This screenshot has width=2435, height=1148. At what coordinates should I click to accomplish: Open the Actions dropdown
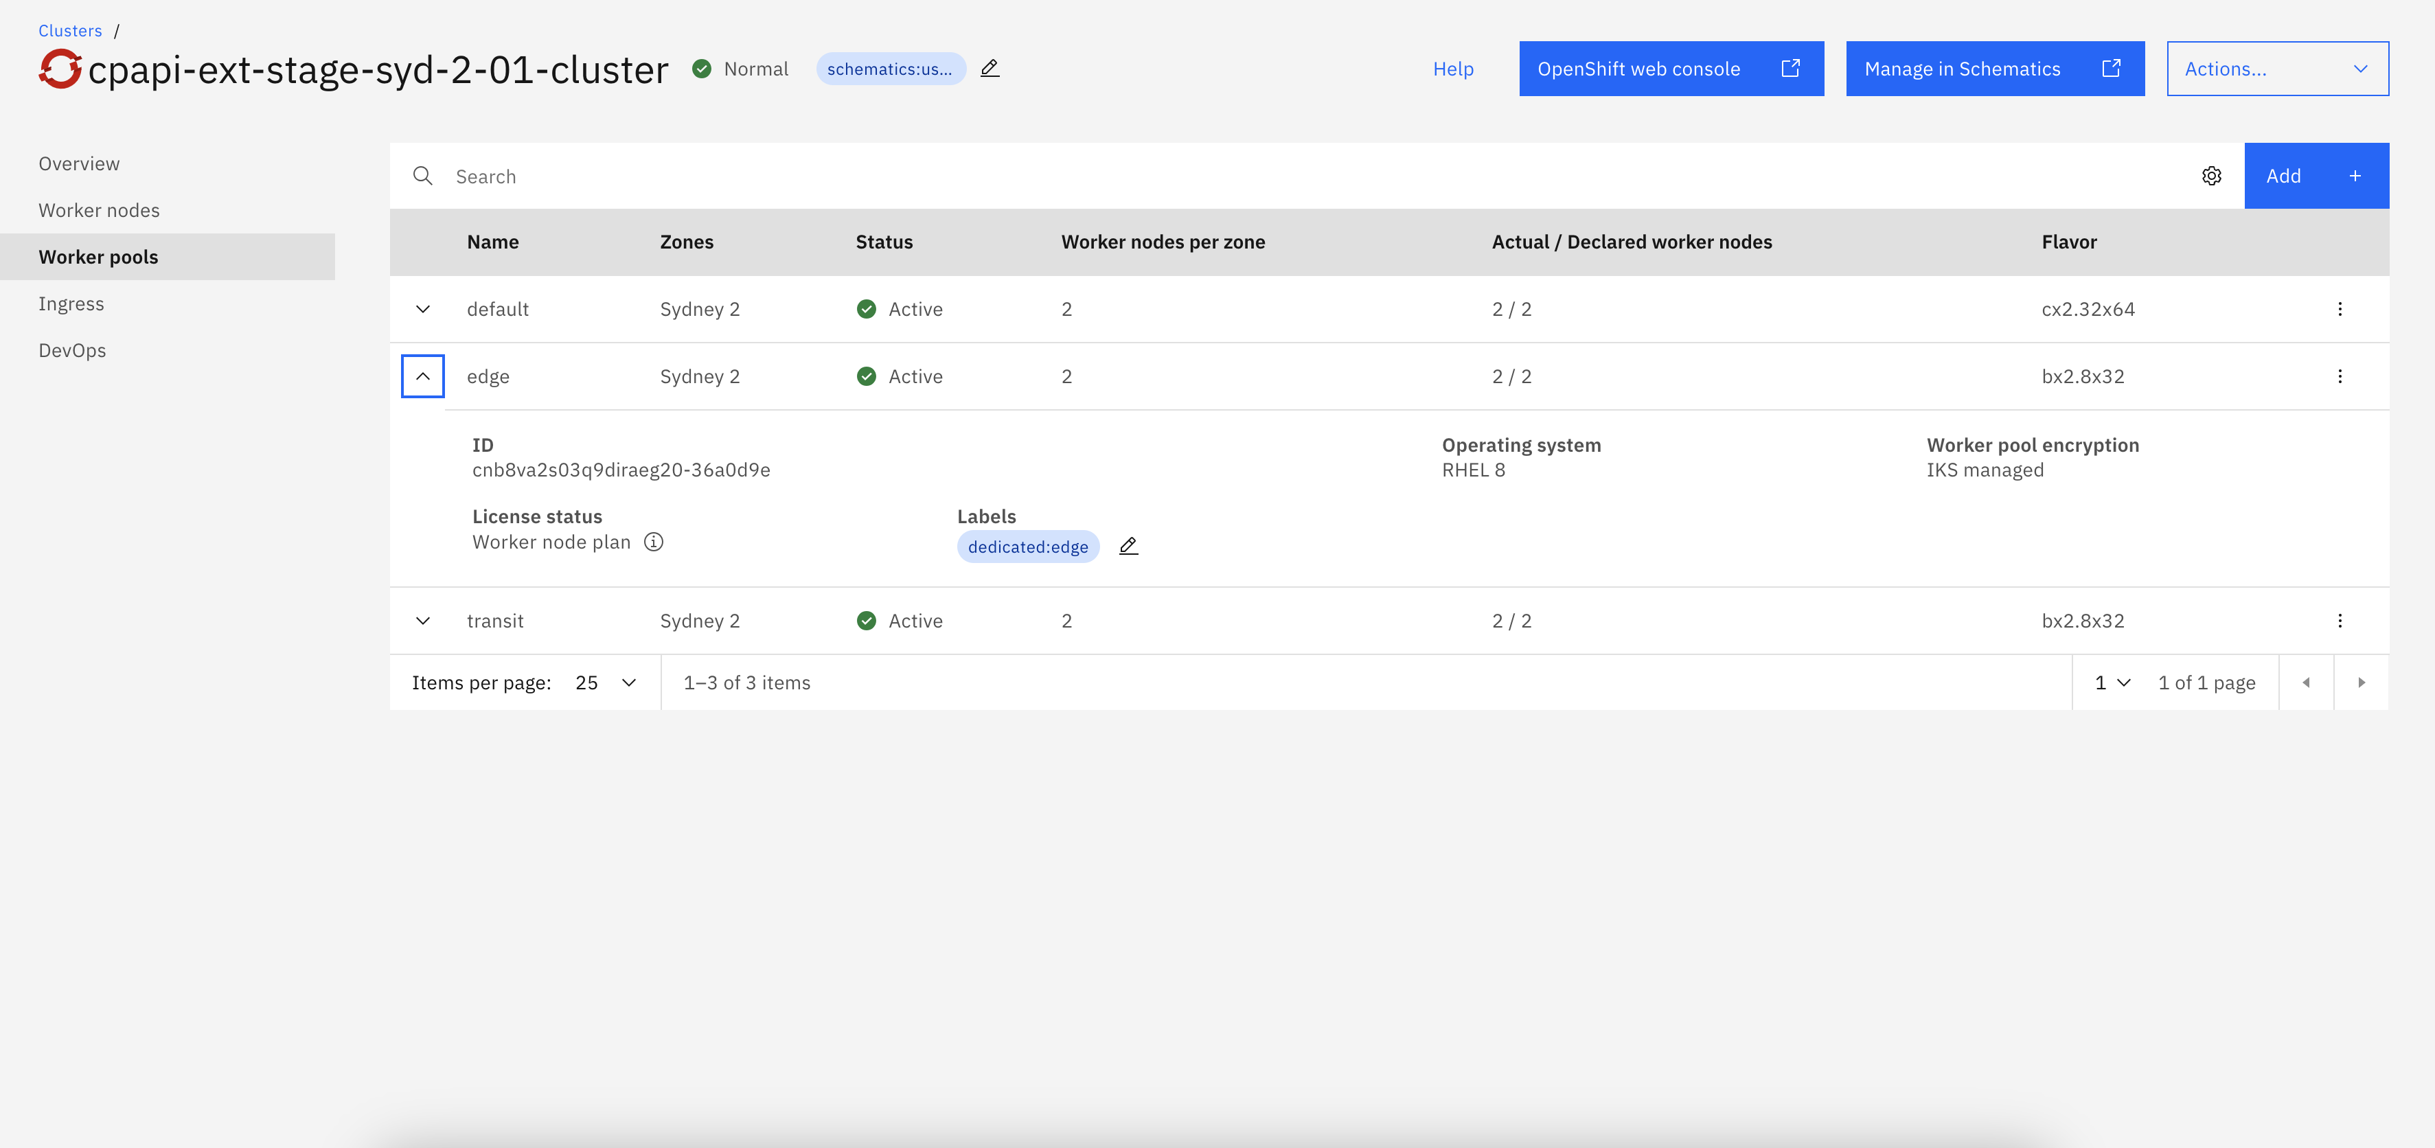click(x=2276, y=68)
